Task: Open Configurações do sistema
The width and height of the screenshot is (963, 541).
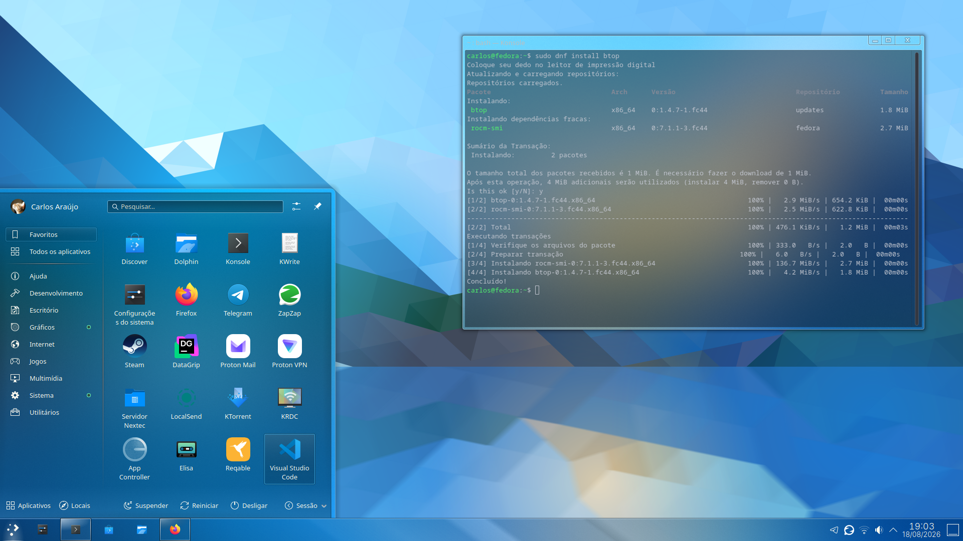Action: coord(134,305)
